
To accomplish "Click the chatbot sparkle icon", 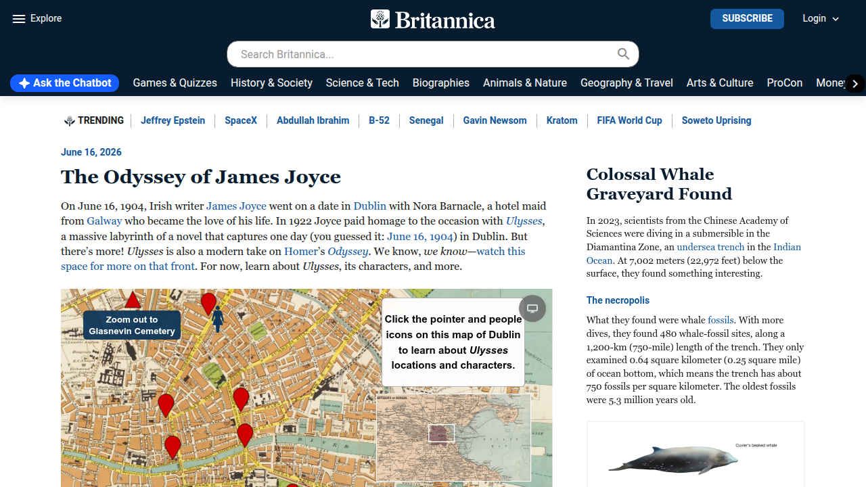I will click(24, 83).
